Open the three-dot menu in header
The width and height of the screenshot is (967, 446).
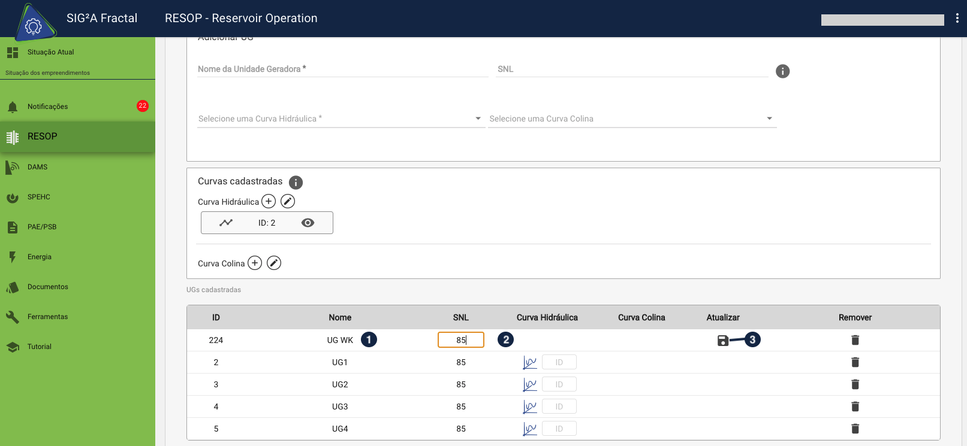(x=957, y=19)
